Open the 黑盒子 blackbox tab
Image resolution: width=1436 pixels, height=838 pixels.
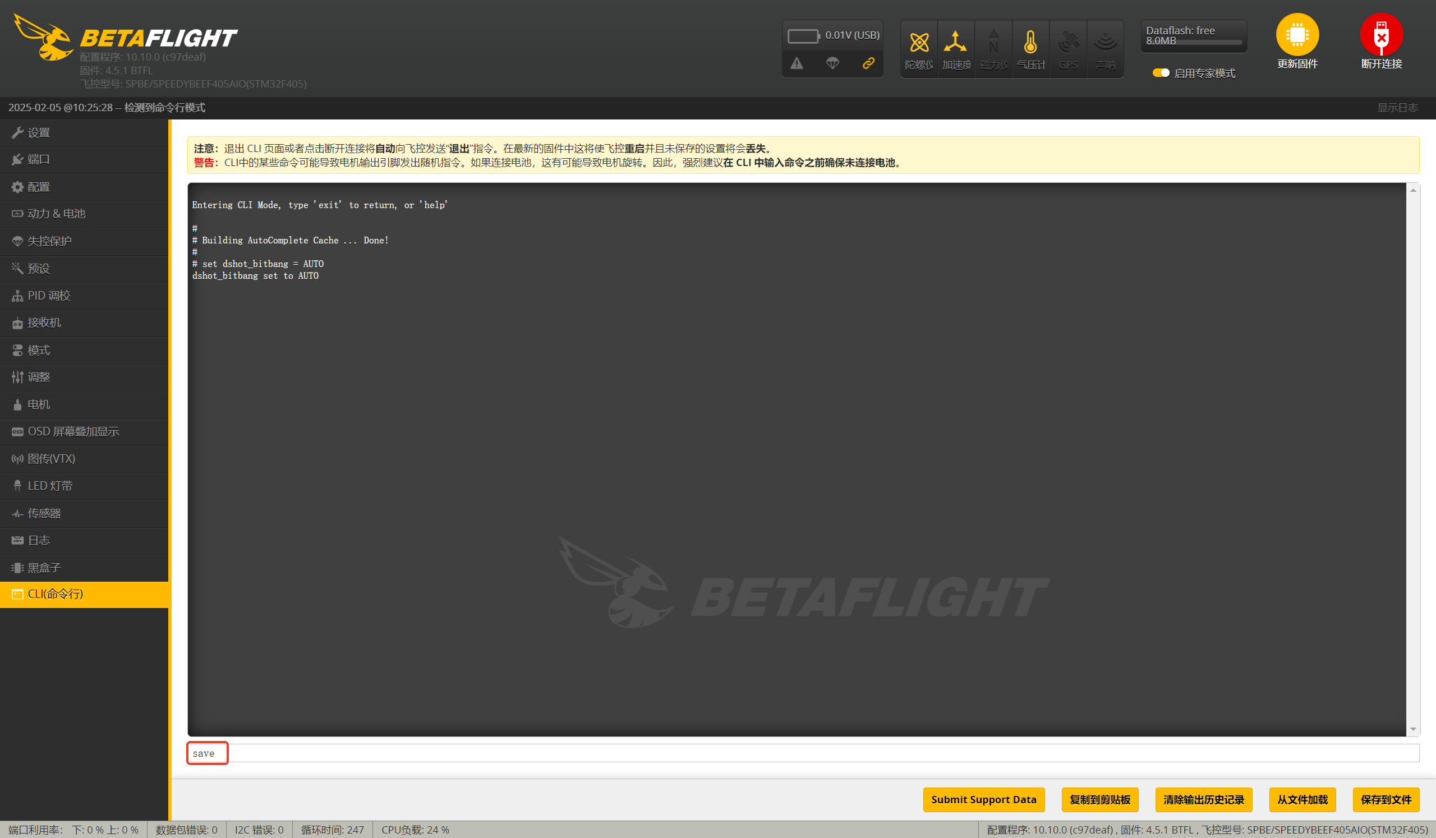tap(84, 568)
